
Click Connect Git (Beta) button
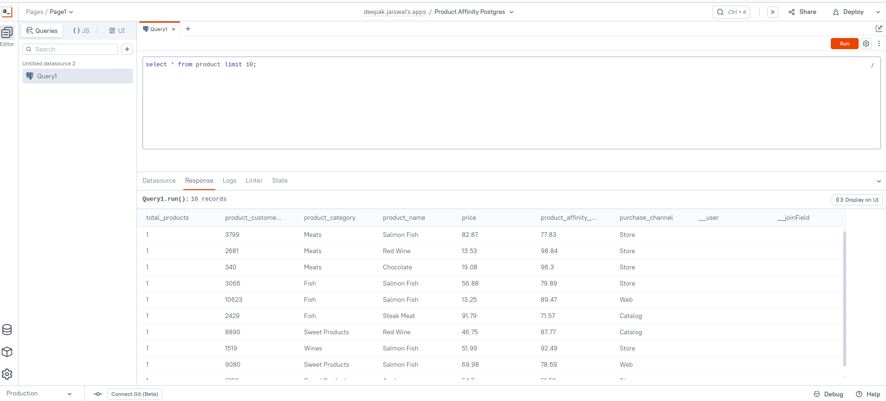click(135, 394)
